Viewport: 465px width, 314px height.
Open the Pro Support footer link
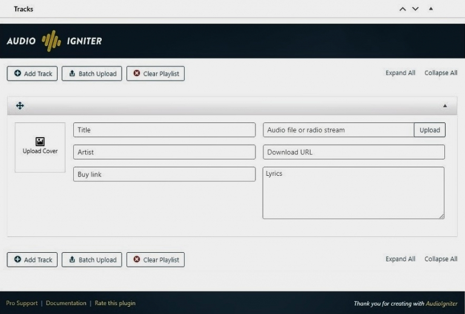point(22,303)
